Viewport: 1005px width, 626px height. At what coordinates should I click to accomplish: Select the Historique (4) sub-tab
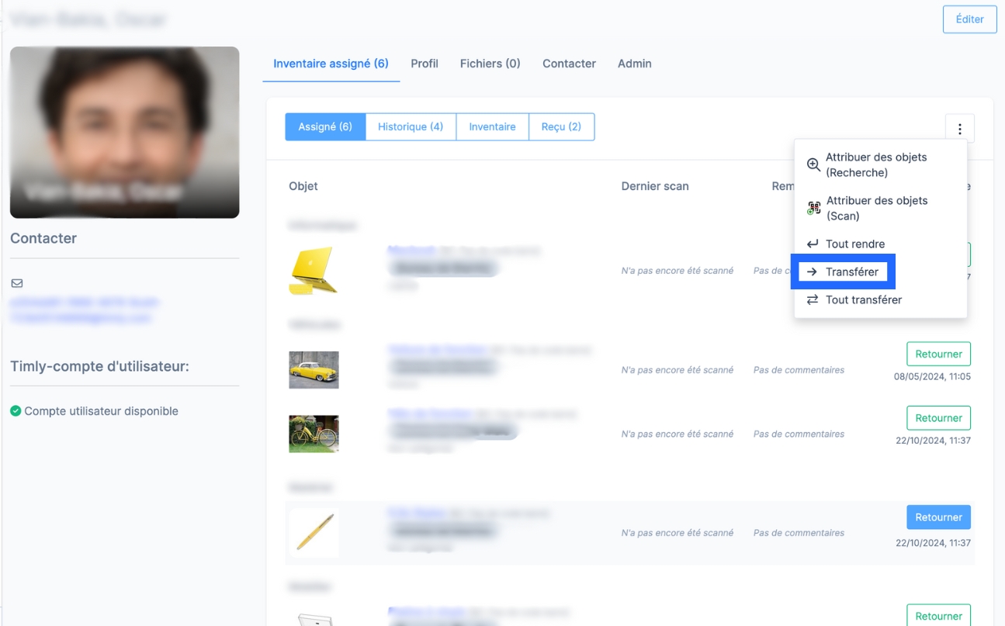(411, 126)
